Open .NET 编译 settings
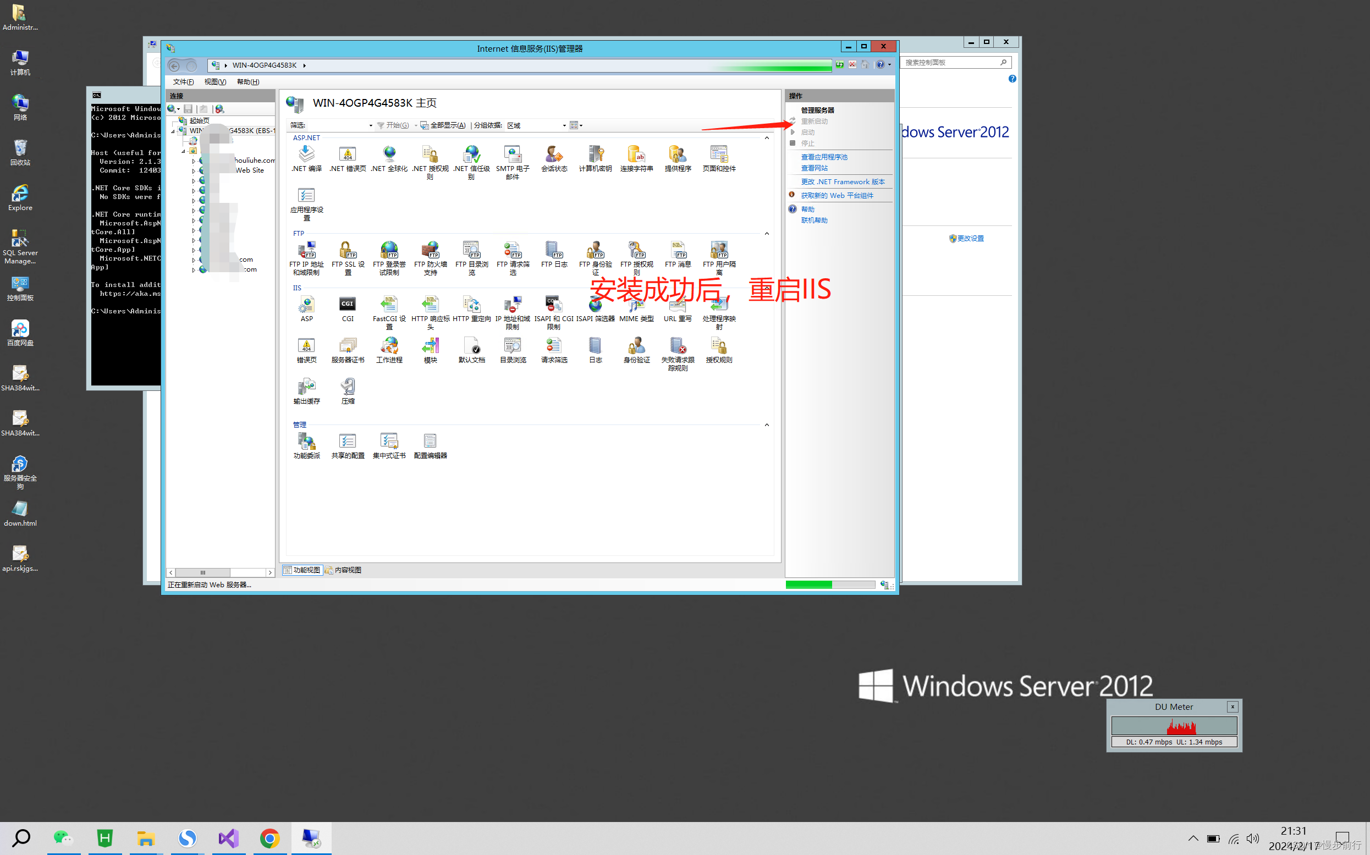Viewport: 1370px width, 855px height. pos(306,158)
